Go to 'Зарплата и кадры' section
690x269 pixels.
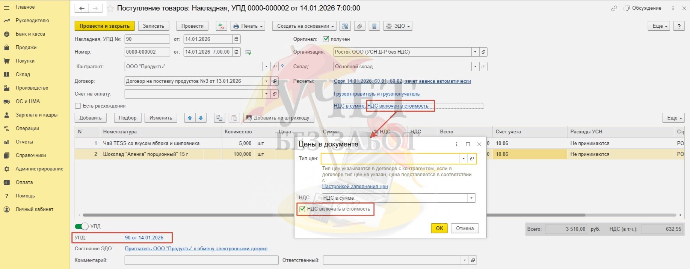(36, 115)
